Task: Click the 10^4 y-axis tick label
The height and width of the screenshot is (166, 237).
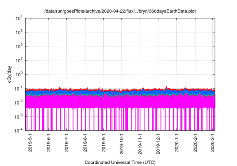Action: coord(19,18)
